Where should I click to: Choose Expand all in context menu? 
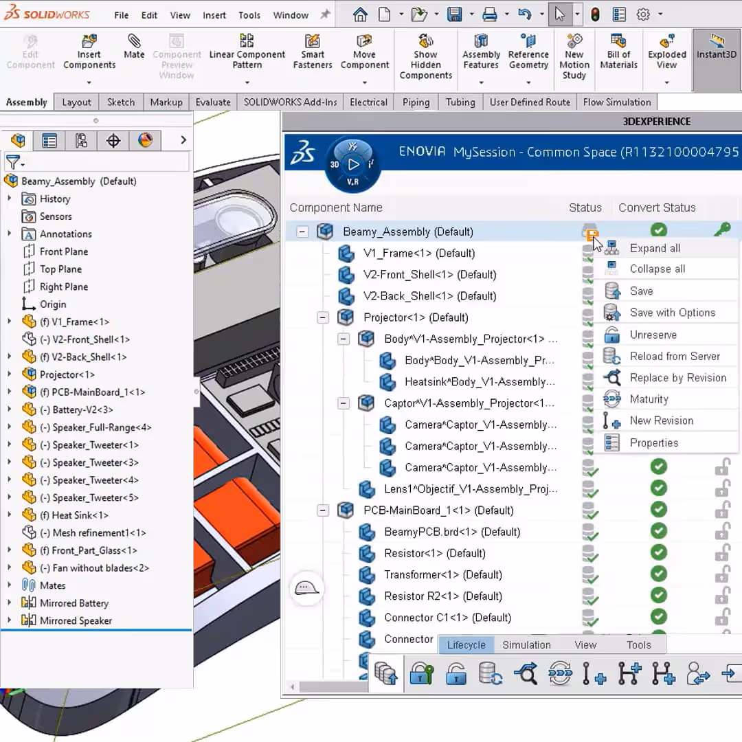(x=666, y=248)
